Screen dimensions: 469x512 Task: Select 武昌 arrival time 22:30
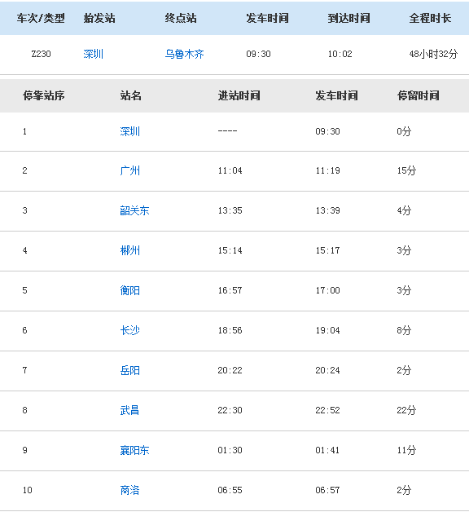click(x=230, y=410)
